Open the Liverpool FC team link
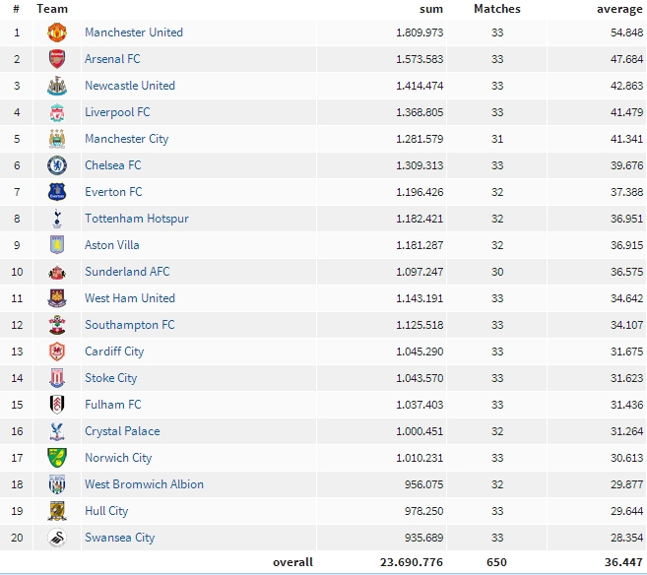 (117, 112)
